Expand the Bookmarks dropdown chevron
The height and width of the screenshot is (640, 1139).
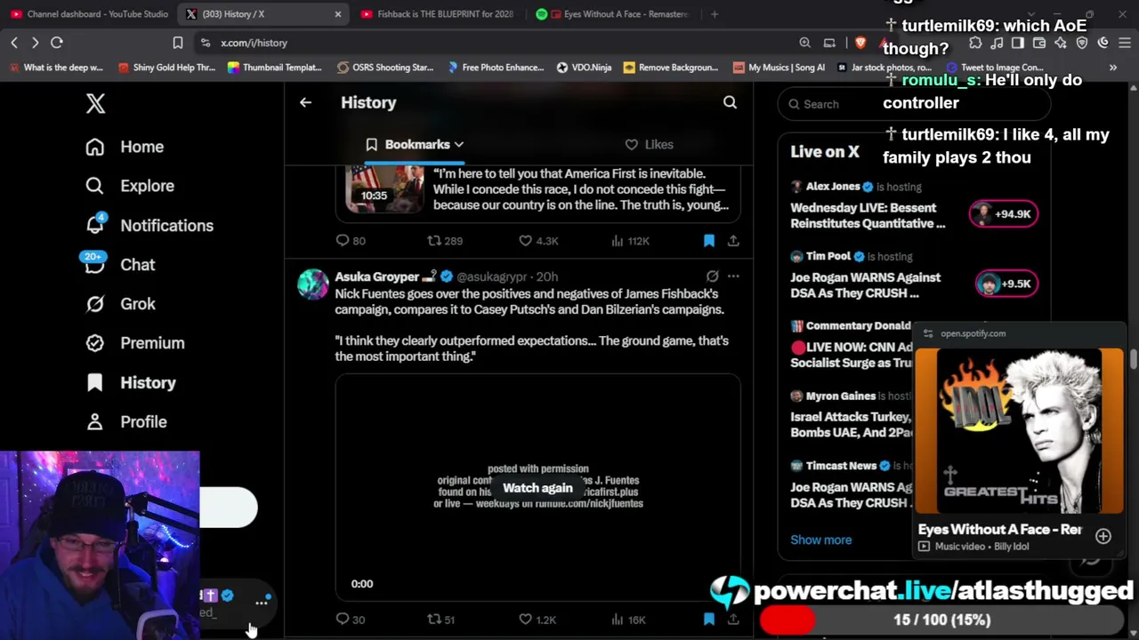coord(459,144)
